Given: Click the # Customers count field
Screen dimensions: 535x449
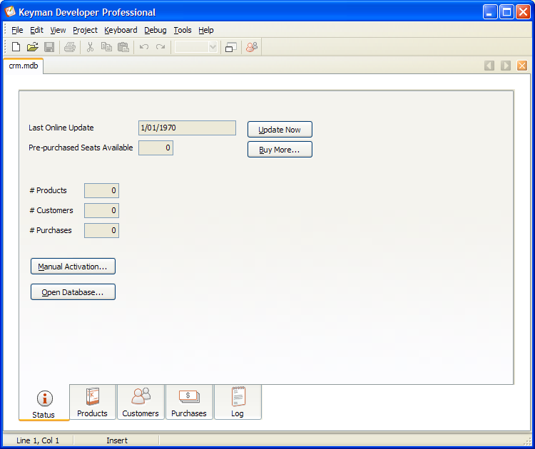Looking at the screenshot, I should point(101,210).
